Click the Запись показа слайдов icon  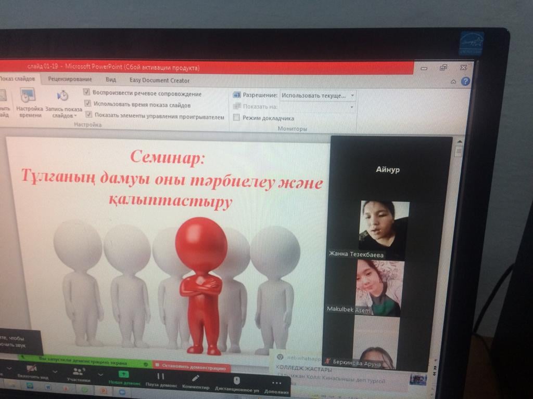coord(62,96)
